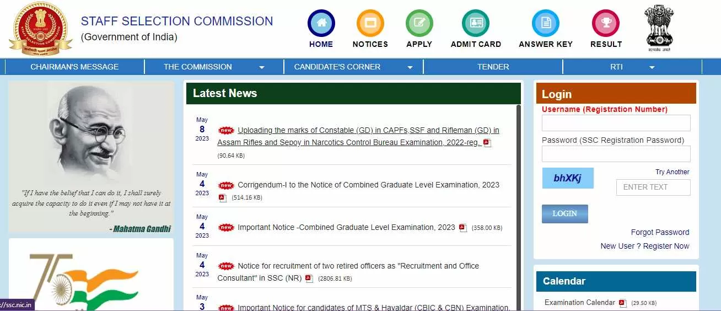Click the Latest News scrollbar
This screenshot has height=311, width=721.
[x=519, y=207]
